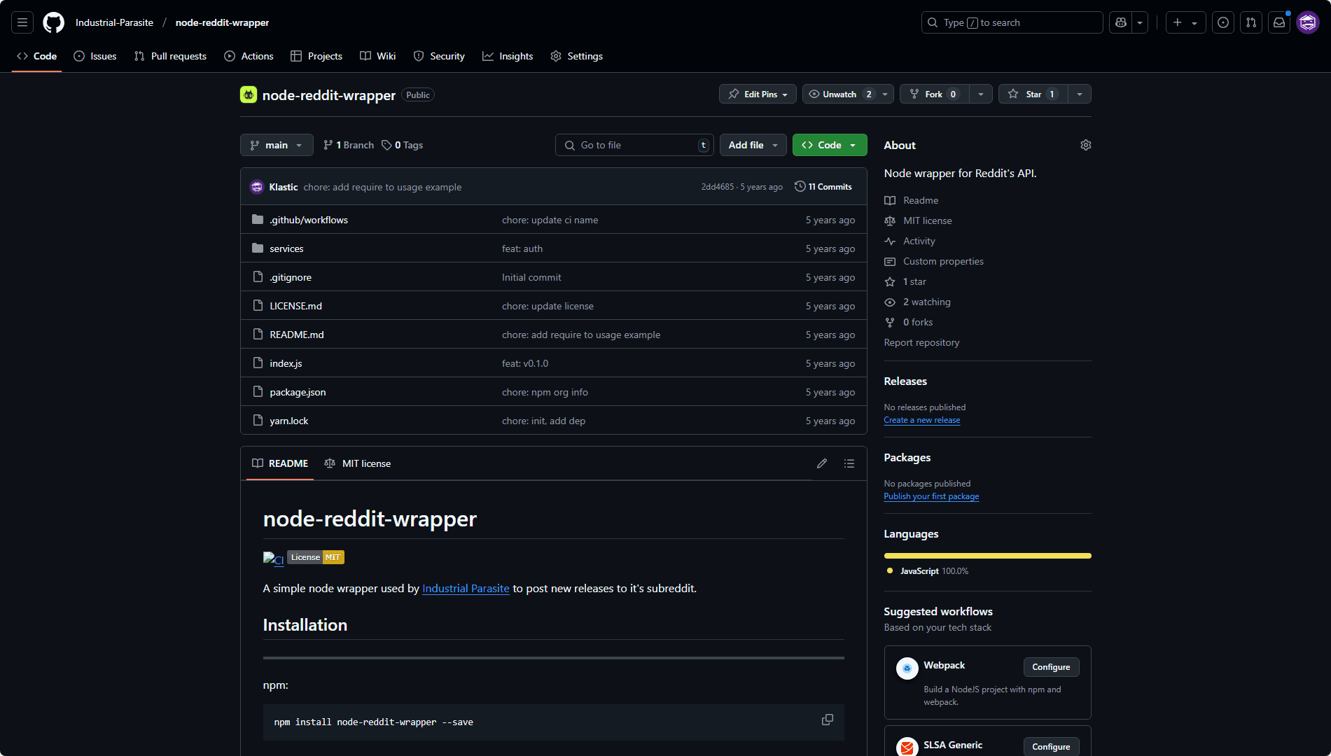The width and height of the screenshot is (1331, 756).
Task: Open the GitHub home logo
Action: point(53,22)
